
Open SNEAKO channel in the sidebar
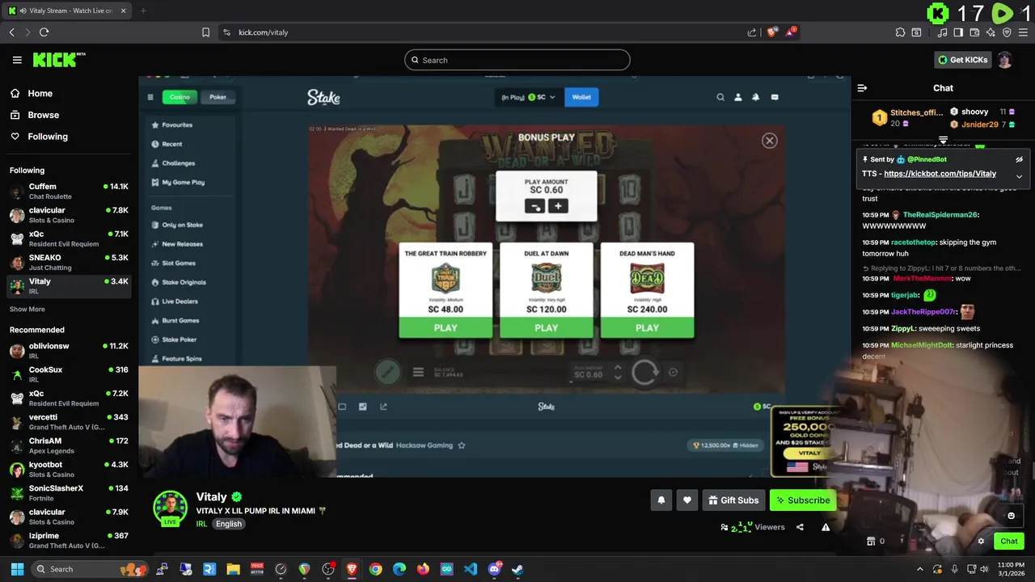[x=69, y=262]
